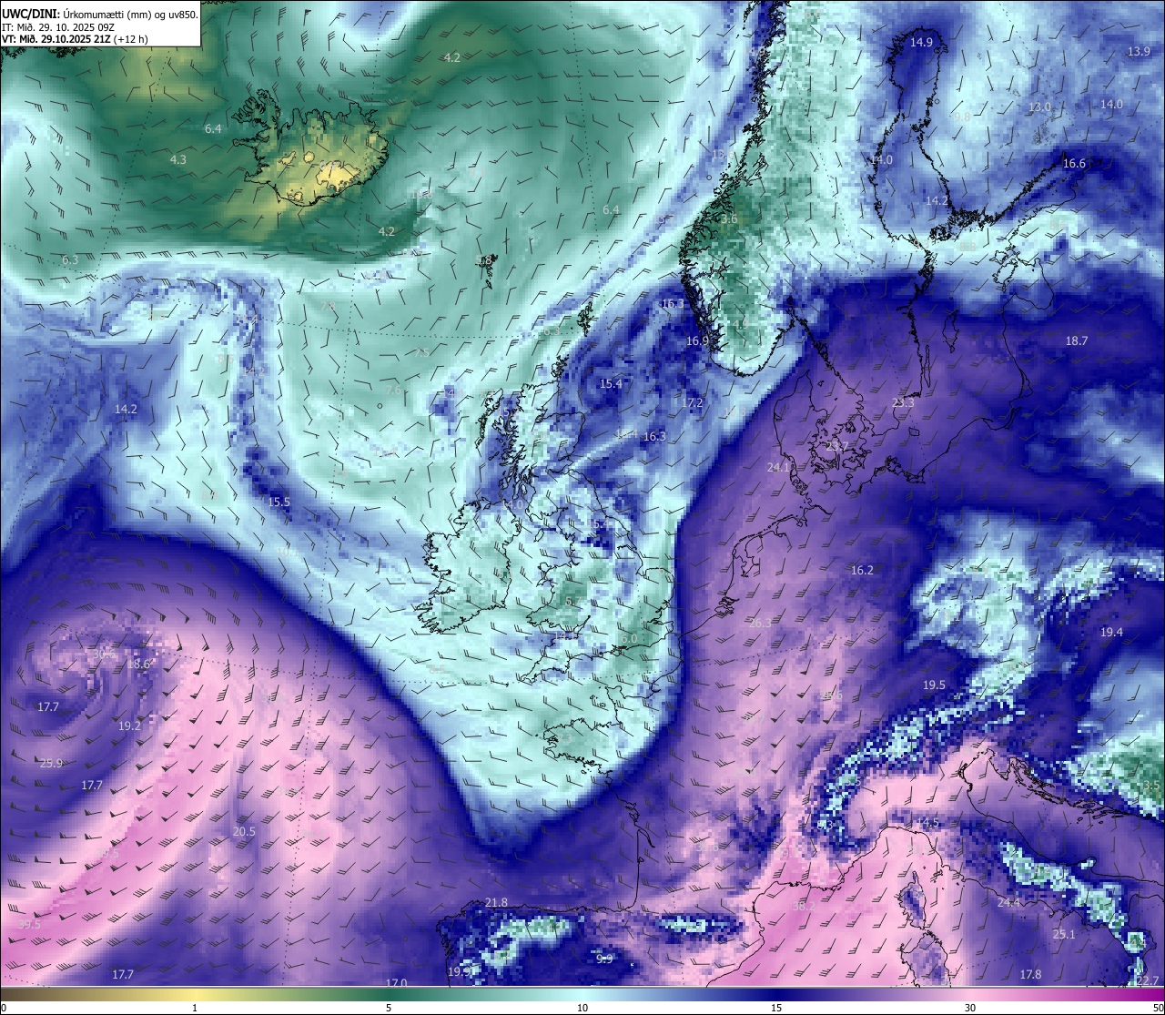1165x1015 pixels.
Task: Click the 17.2 value label
Action: click(x=692, y=402)
